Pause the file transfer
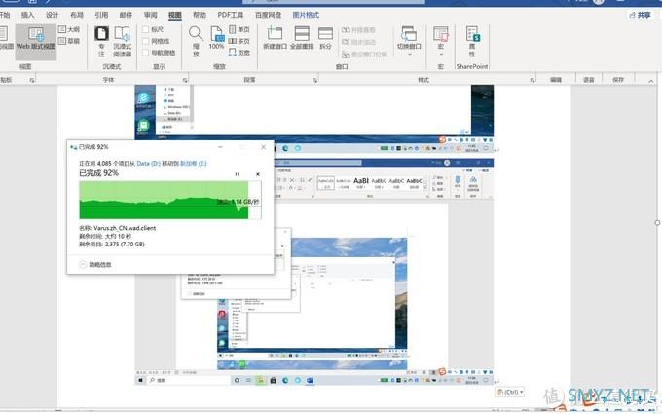 pos(237,174)
